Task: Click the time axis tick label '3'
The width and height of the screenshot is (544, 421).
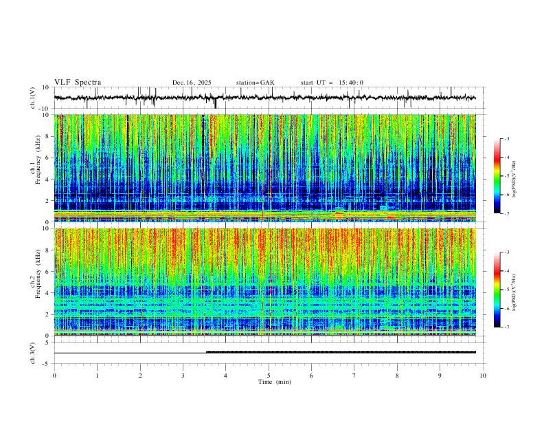Action: (x=183, y=376)
